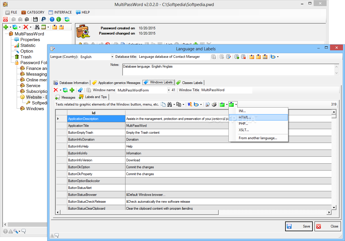Image resolution: width=345 pixels, height=241 pixels.
Task: Click the Database title input field
Action: click(174, 57)
